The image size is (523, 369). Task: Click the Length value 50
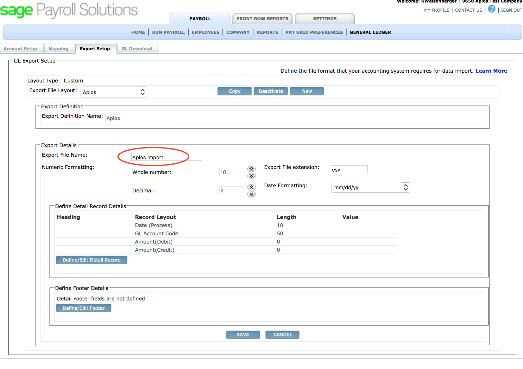point(280,233)
